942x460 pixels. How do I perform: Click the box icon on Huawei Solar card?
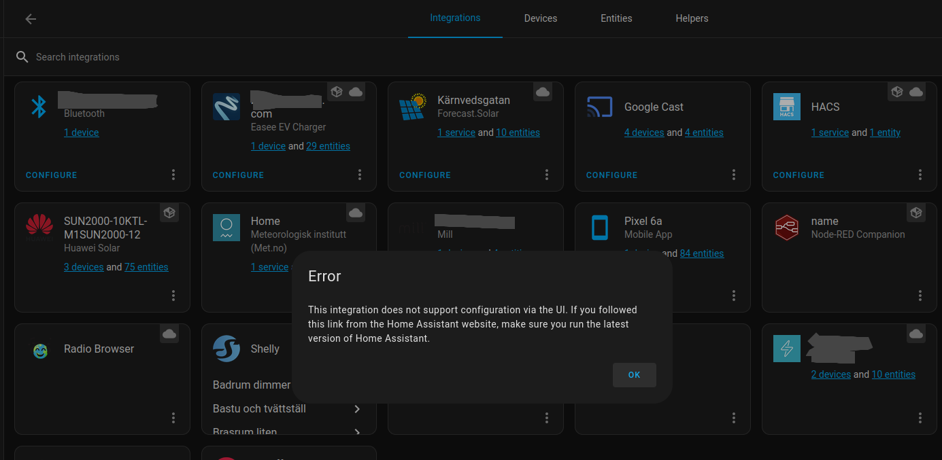169,213
